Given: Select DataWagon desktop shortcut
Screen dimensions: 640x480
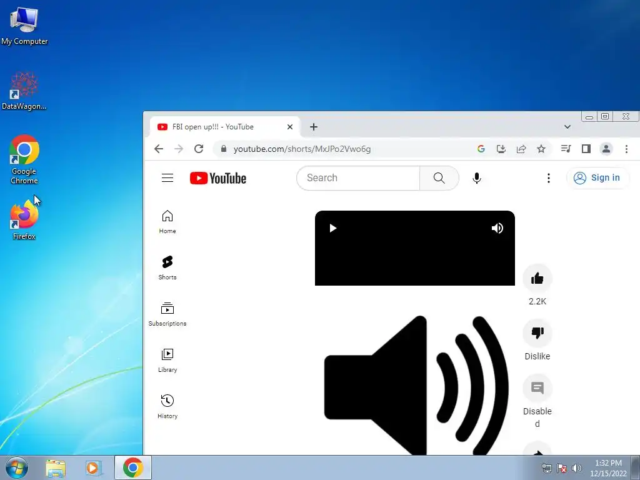Looking at the screenshot, I should click(24, 91).
